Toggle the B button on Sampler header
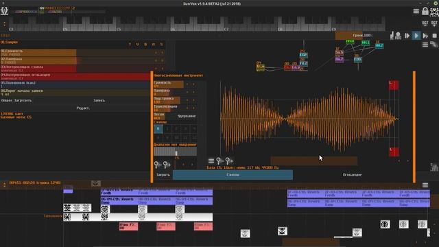The width and height of the screenshot is (439, 247). point(145,44)
